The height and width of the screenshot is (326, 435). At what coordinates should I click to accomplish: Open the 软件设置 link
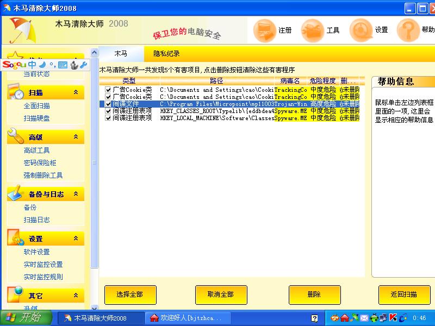[x=36, y=252]
